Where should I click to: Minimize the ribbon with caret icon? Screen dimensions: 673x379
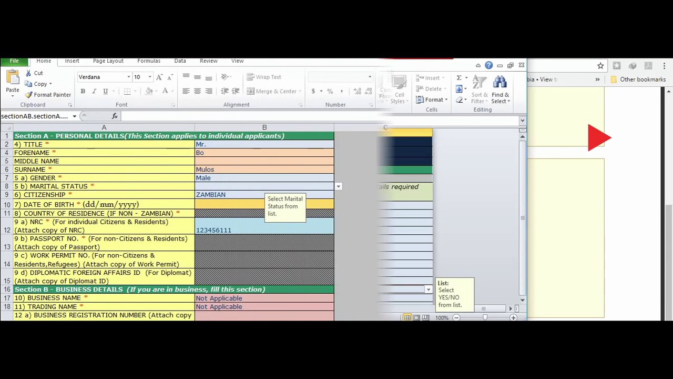[478, 65]
